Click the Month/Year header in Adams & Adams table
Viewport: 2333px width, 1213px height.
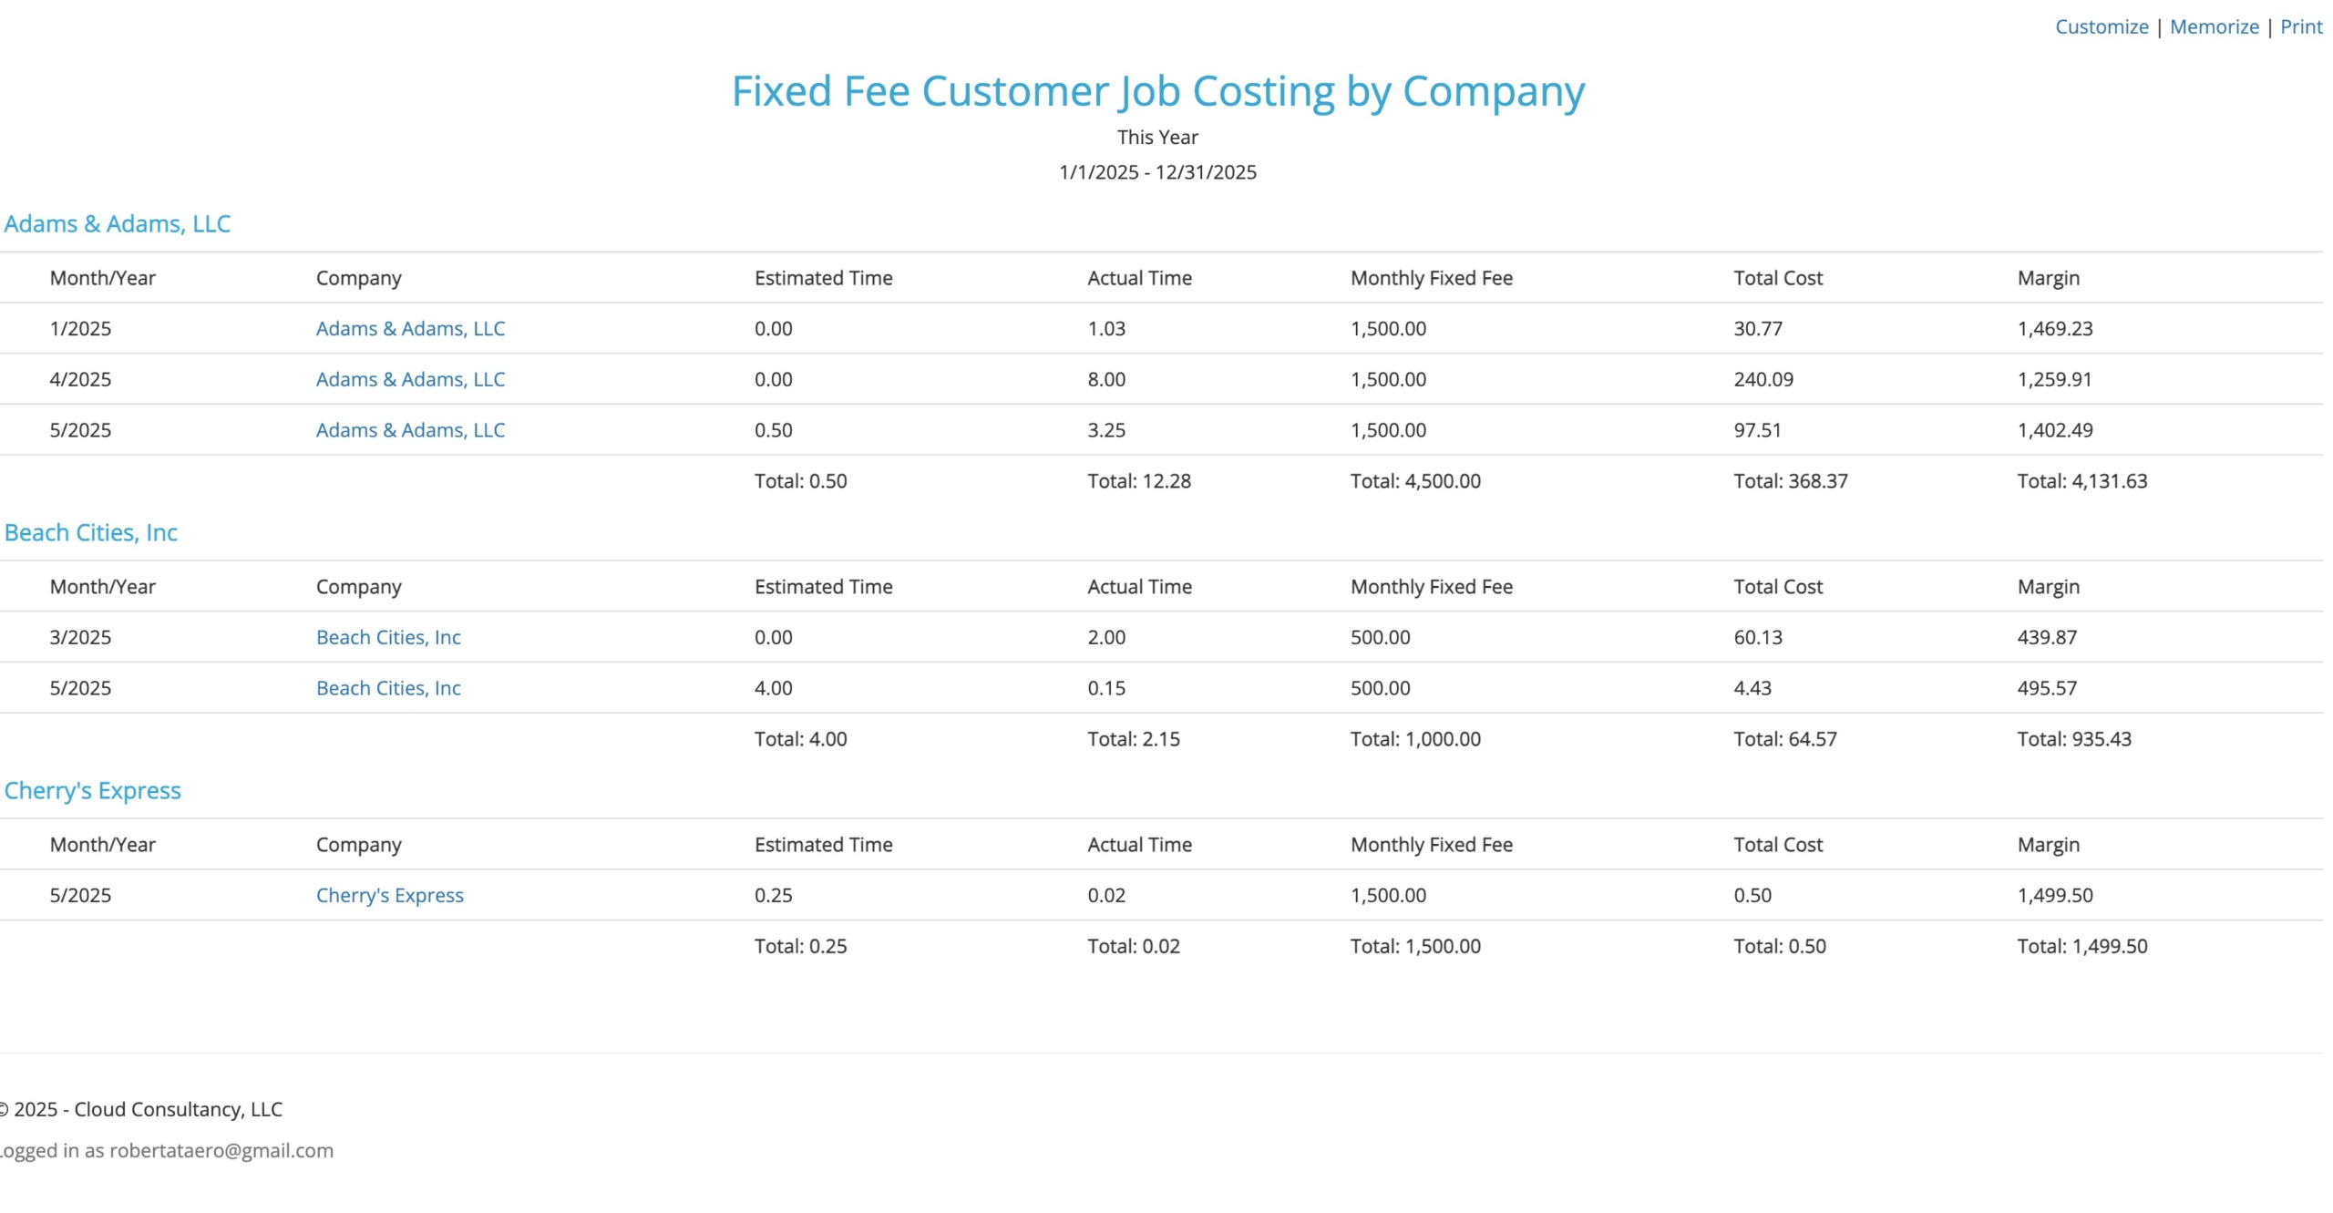(102, 278)
